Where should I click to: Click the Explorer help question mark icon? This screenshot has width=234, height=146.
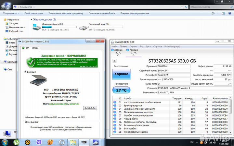pos(230,13)
